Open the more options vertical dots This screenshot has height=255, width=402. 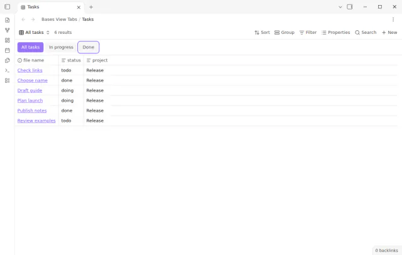[393, 19]
